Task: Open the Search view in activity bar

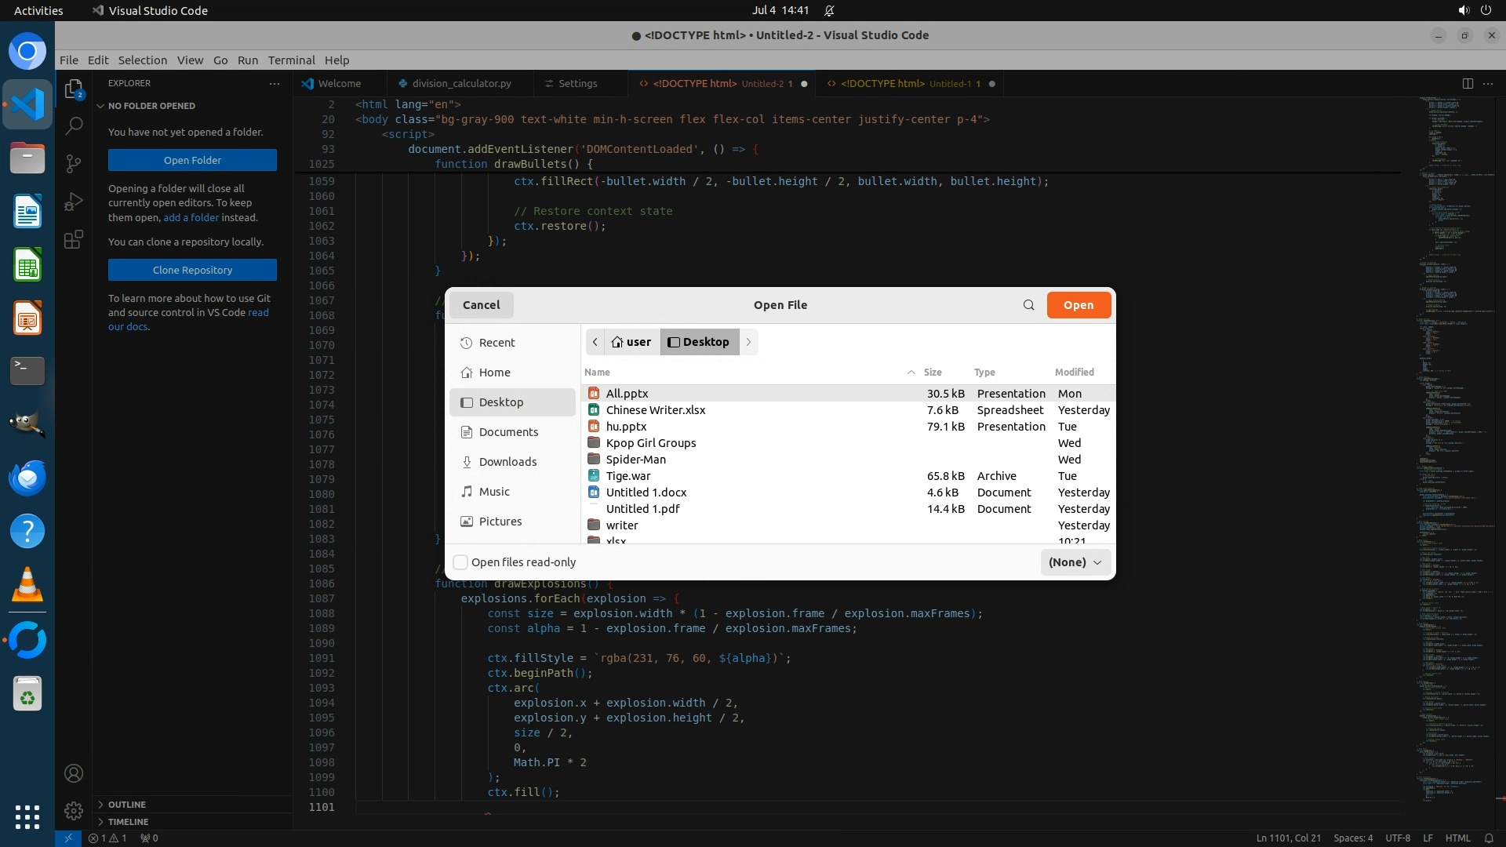Action: (74, 125)
